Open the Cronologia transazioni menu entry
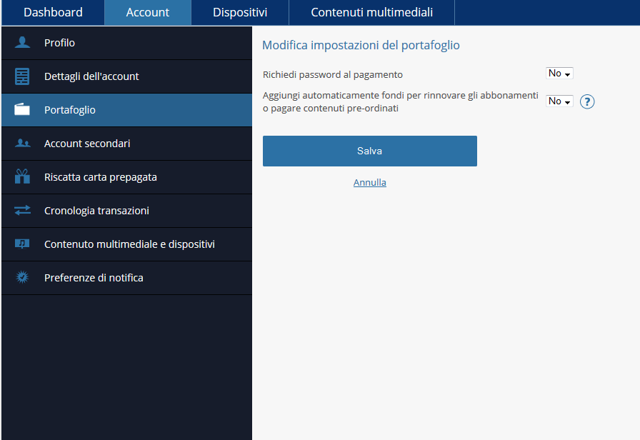The image size is (640, 440). pos(127,211)
